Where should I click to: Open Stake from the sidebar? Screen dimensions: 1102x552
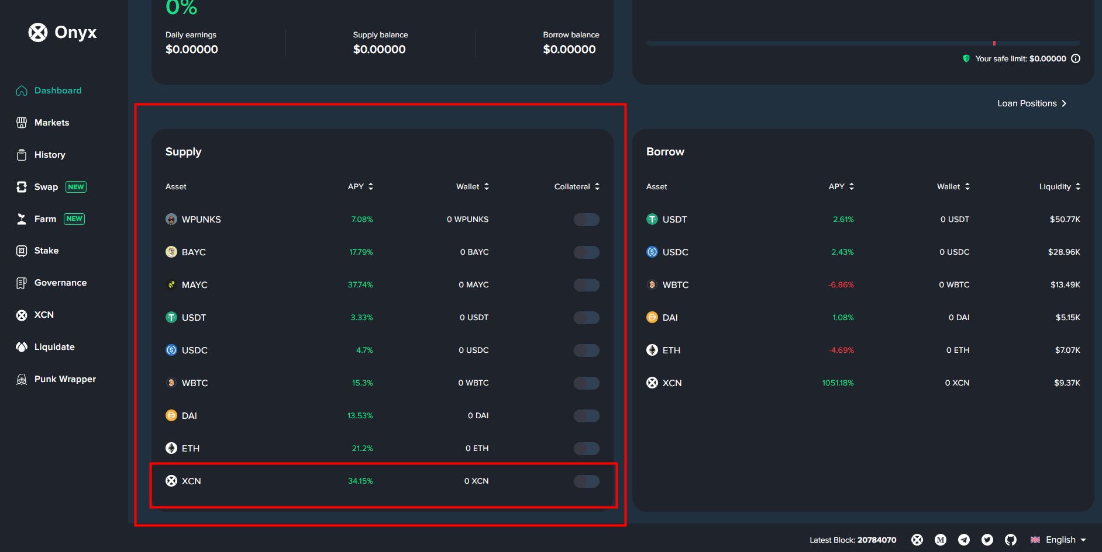[37, 251]
